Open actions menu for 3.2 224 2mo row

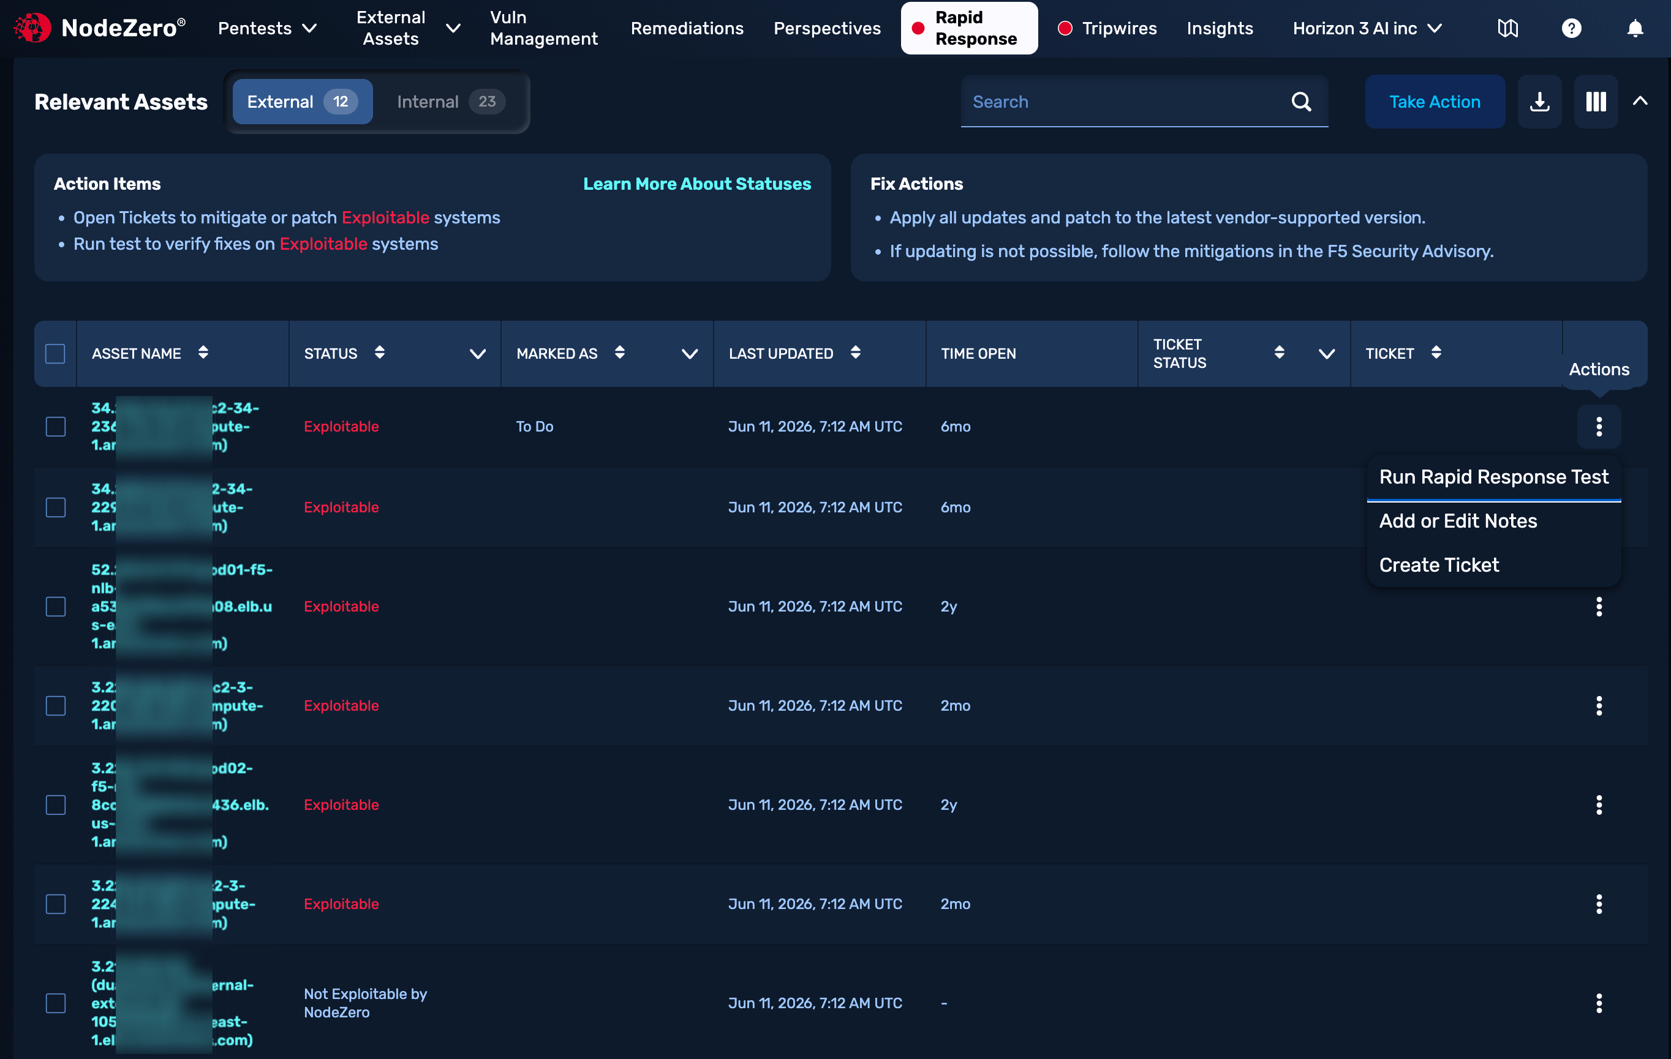(x=1598, y=904)
